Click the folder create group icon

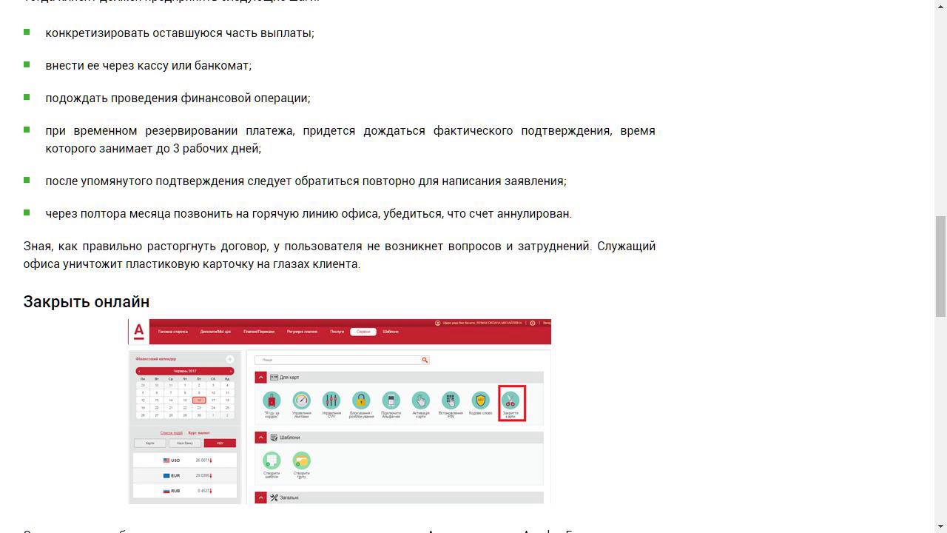[301, 460]
